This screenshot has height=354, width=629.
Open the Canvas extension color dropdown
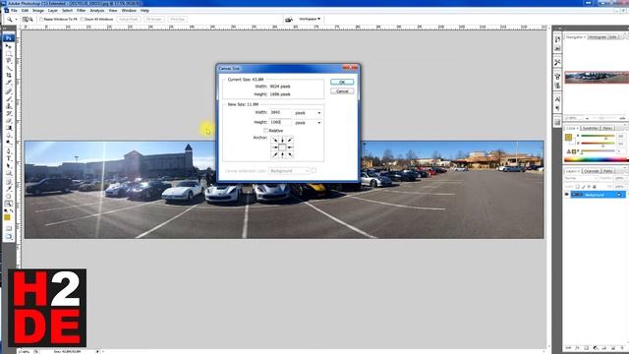coord(289,171)
